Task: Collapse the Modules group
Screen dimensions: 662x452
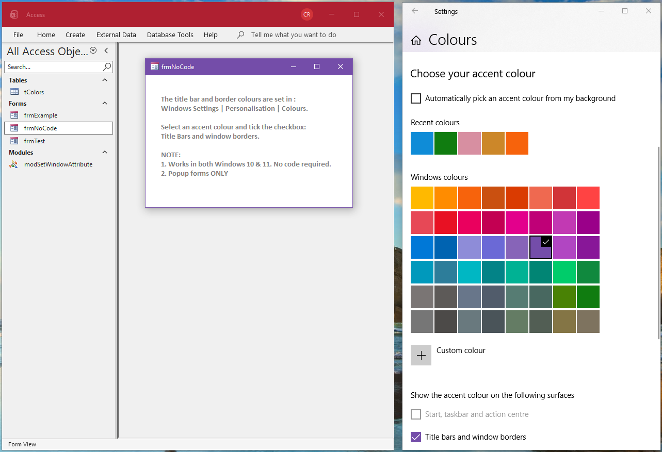Action: coord(105,153)
